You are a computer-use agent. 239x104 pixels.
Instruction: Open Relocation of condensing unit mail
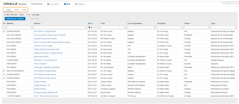click(x=45, y=60)
